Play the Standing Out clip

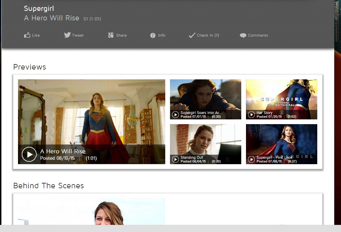click(x=175, y=159)
